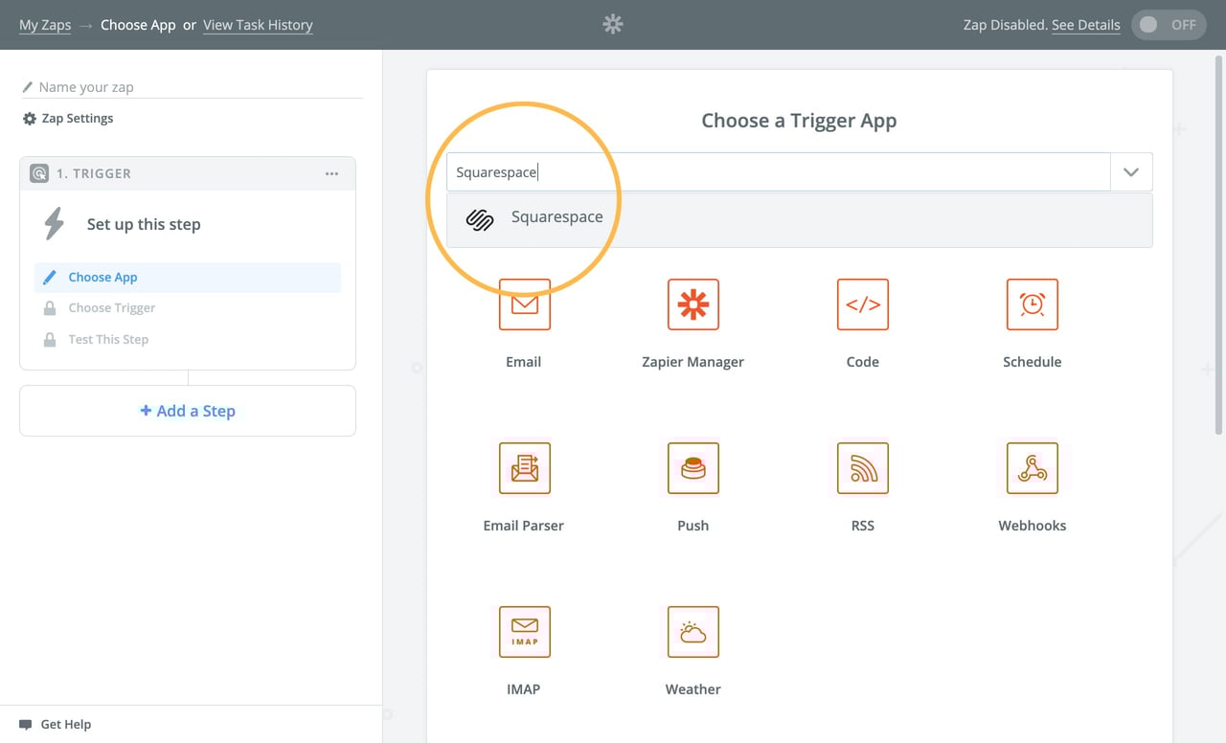This screenshot has height=743, width=1226.
Task: Select the Email trigger app icon
Action: [523, 304]
